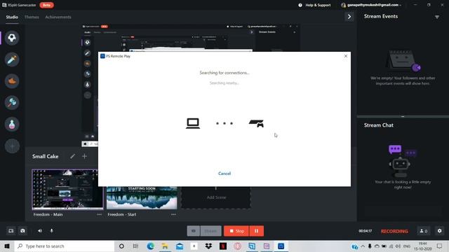Switch to the Achievements tab
Viewport: 449px width, 252px height.
58,17
